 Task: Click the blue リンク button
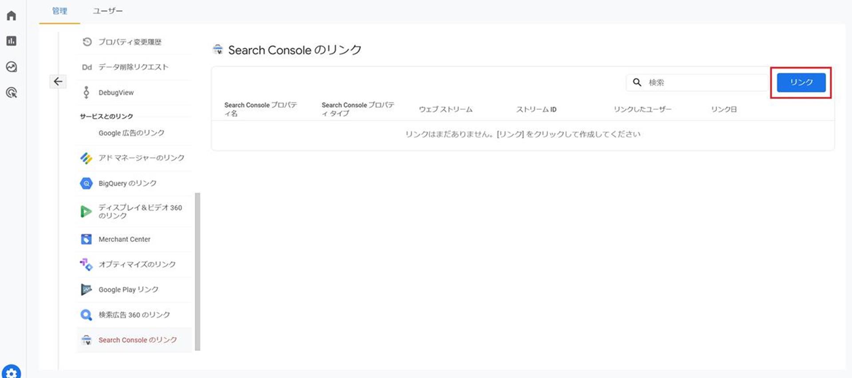[801, 82]
